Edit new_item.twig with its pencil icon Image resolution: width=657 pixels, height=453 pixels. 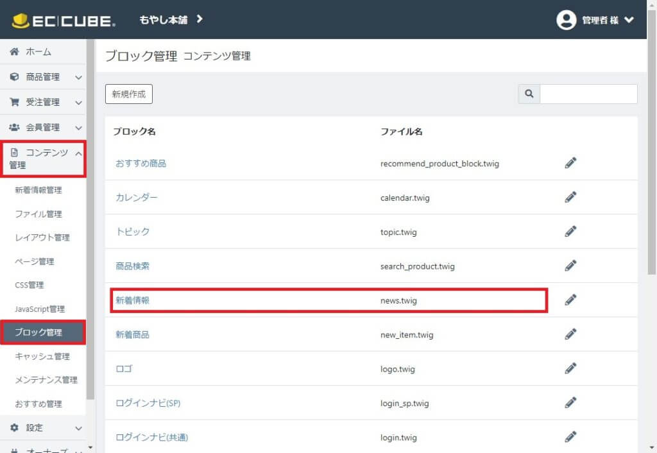570,334
